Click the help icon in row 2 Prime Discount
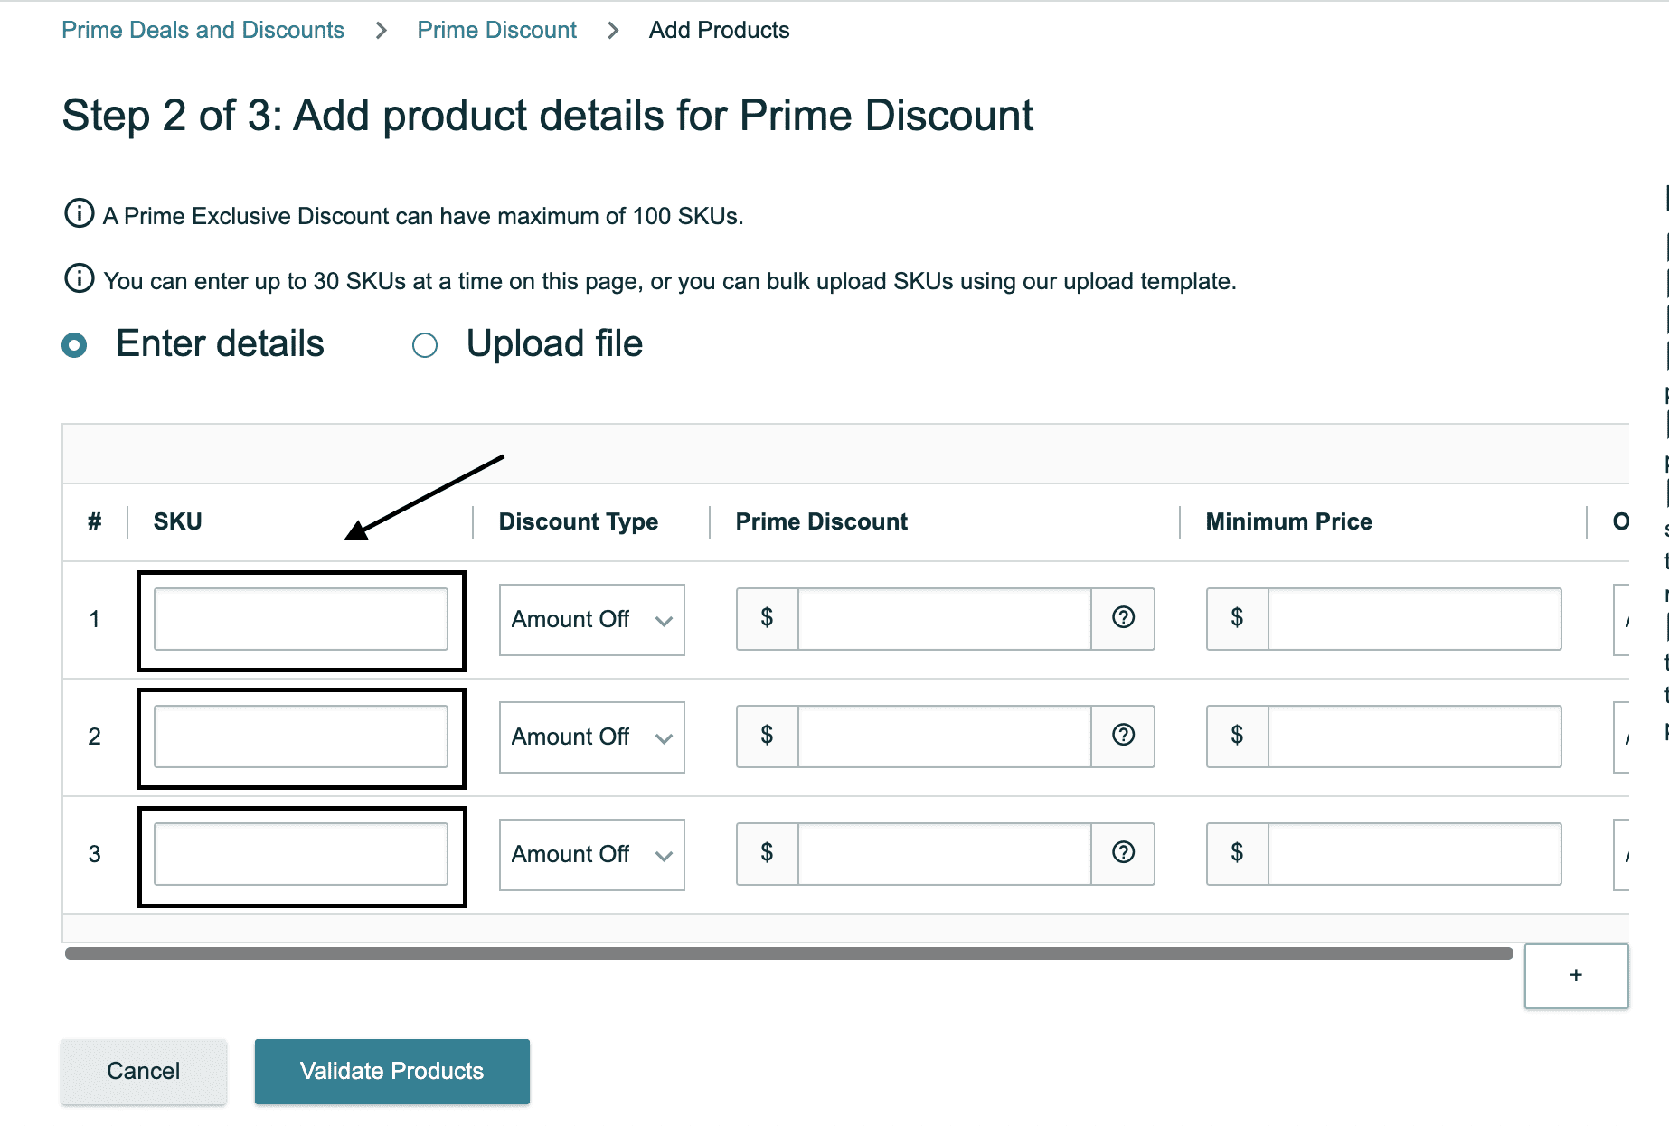The width and height of the screenshot is (1669, 1126). (1123, 736)
